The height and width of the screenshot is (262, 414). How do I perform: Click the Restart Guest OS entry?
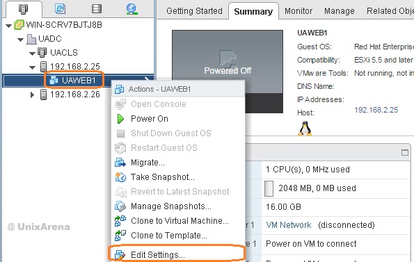pos(178,148)
